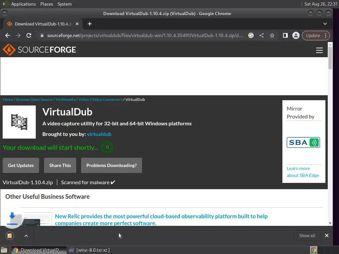Open the Video Converters breadcrumb link

(107, 100)
